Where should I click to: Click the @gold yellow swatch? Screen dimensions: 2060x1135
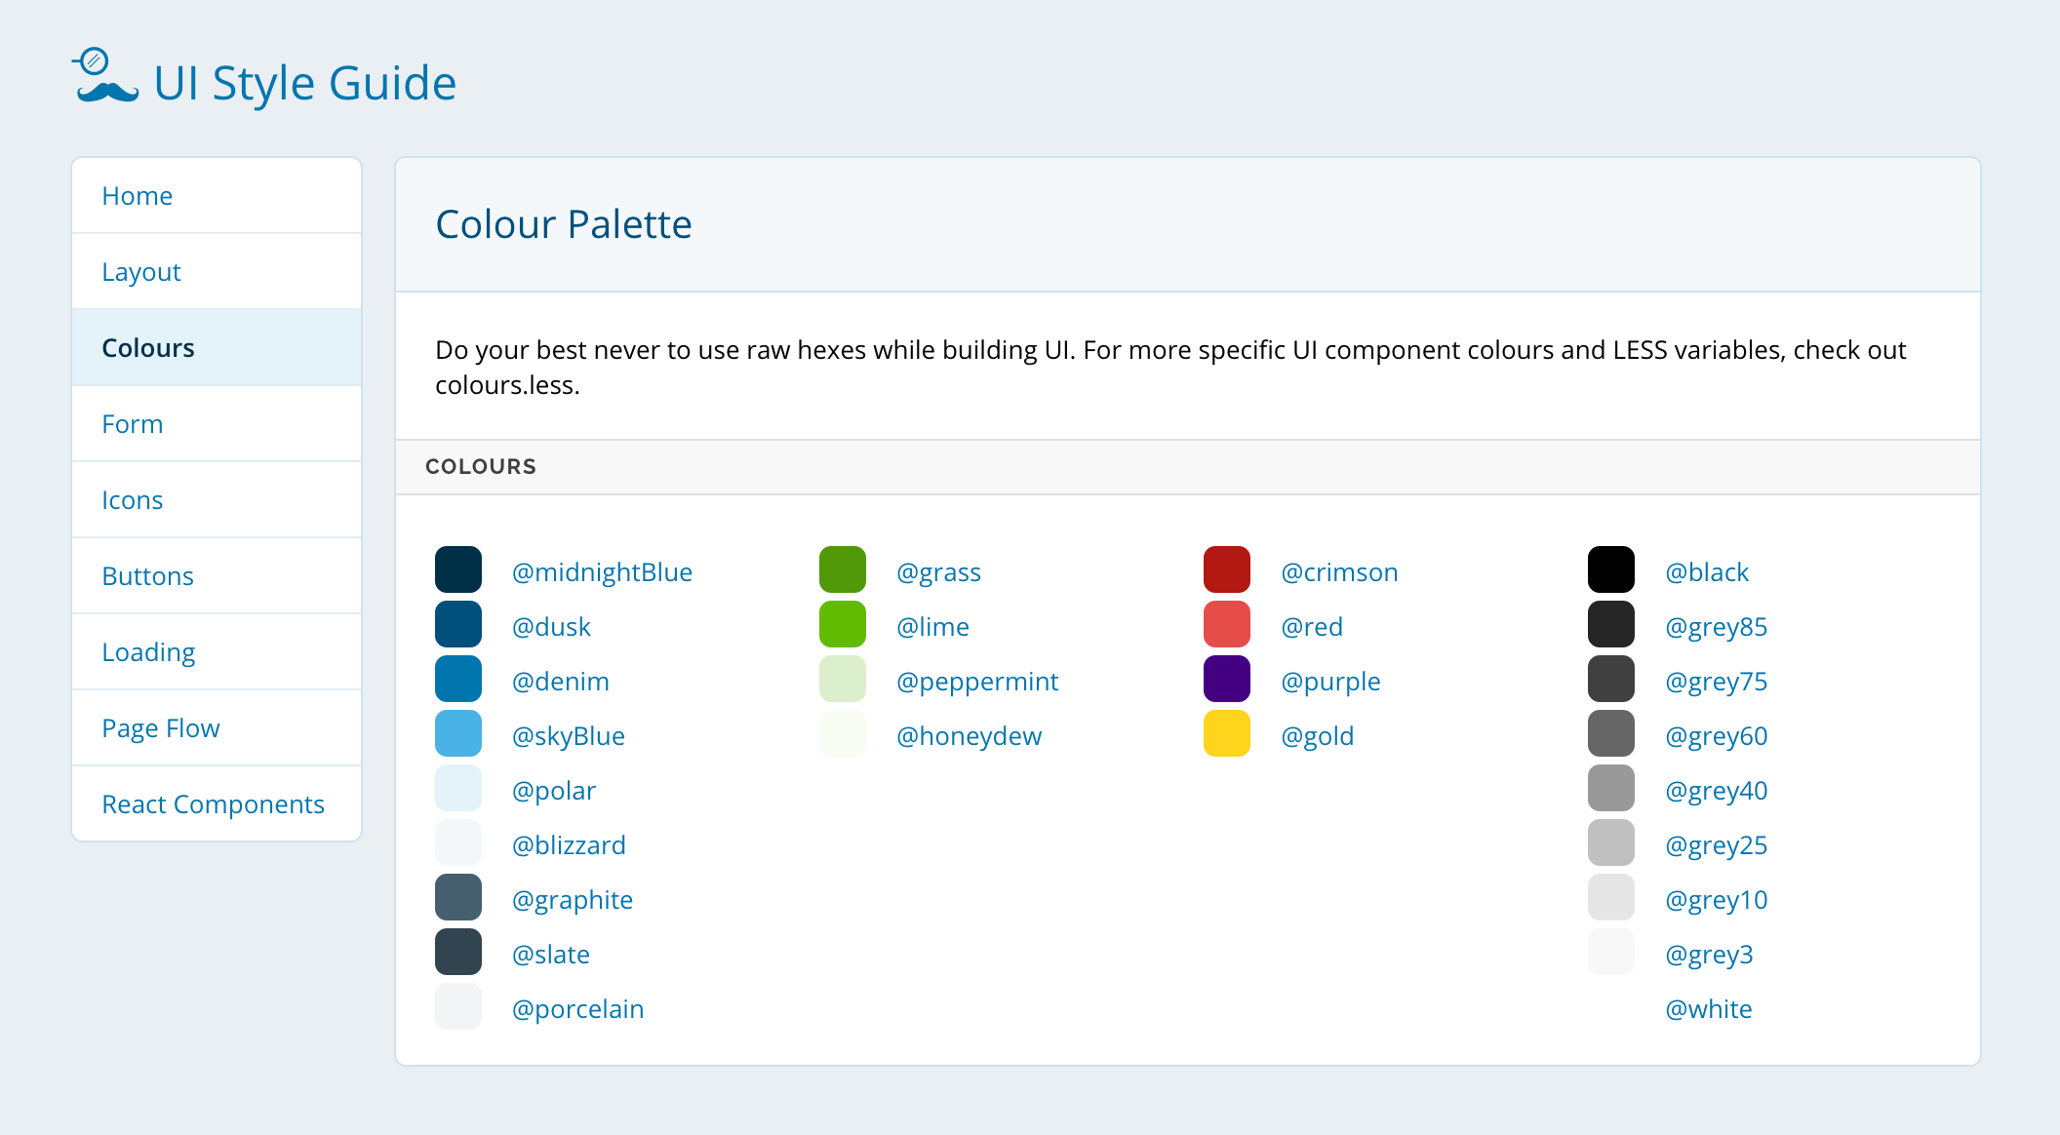pyautogui.click(x=1227, y=732)
